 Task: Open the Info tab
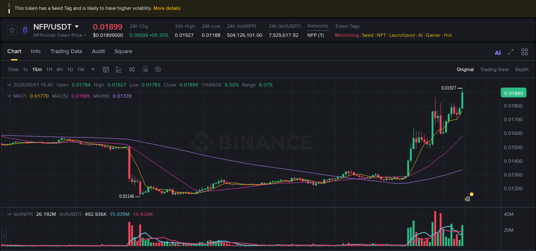pos(36,51)
